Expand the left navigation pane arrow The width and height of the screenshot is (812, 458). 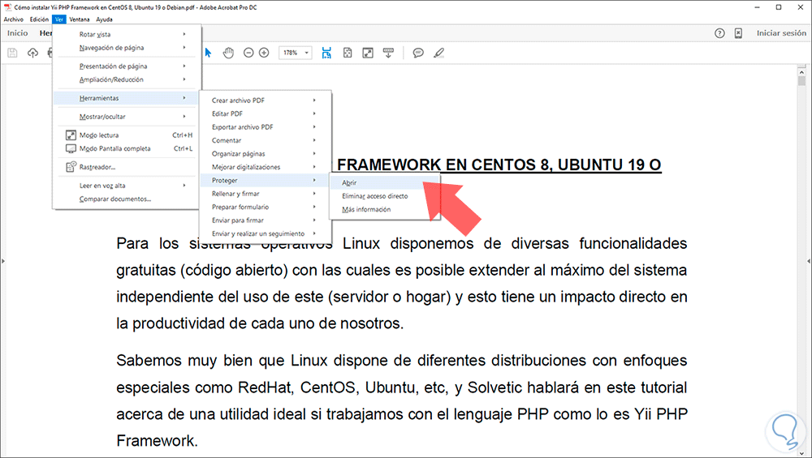tap(2, 261)
